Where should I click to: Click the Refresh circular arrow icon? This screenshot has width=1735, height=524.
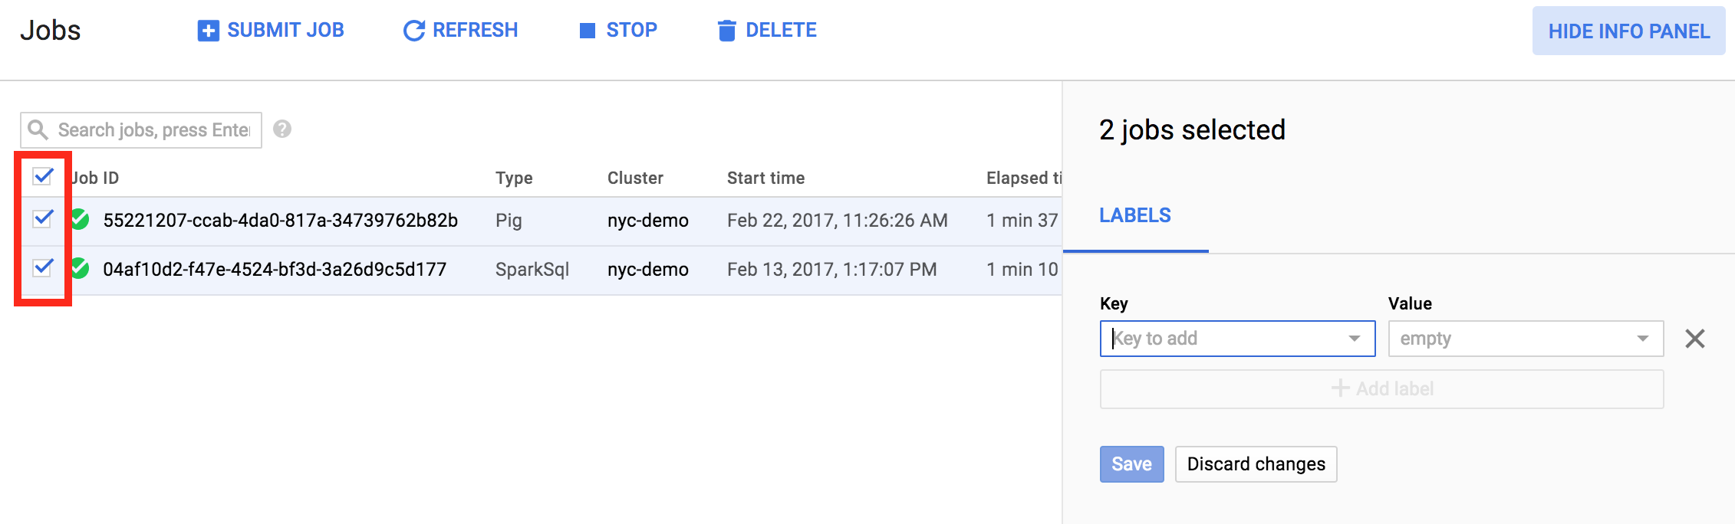[414, 31]
